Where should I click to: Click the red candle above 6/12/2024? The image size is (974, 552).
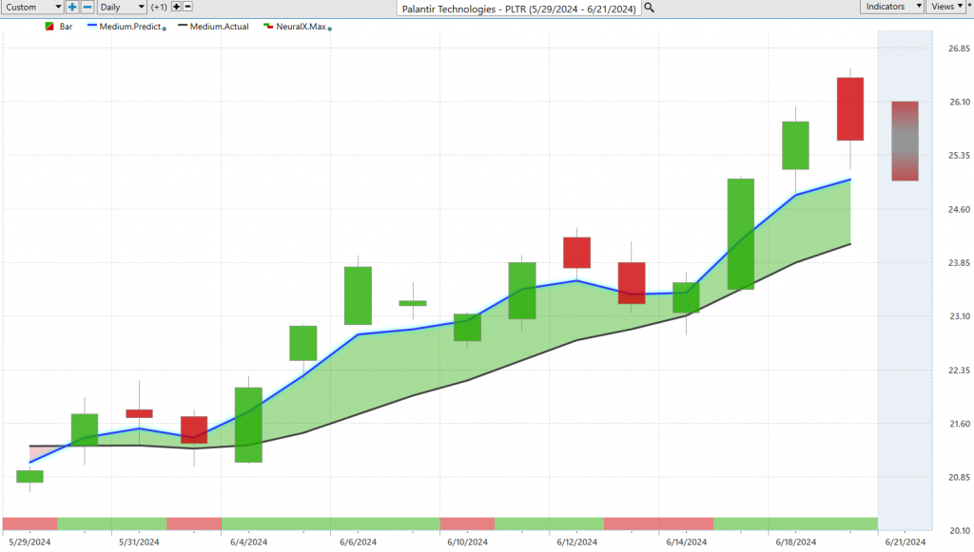click(x=577, y=253)
